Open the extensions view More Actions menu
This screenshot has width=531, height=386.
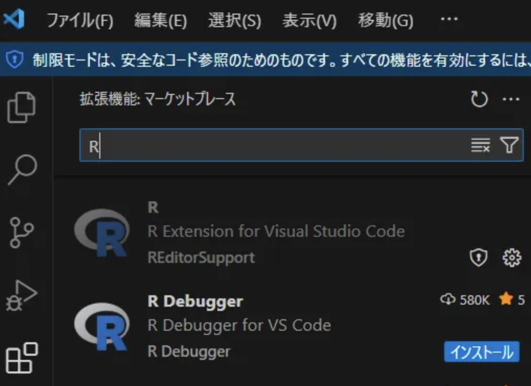511,99
